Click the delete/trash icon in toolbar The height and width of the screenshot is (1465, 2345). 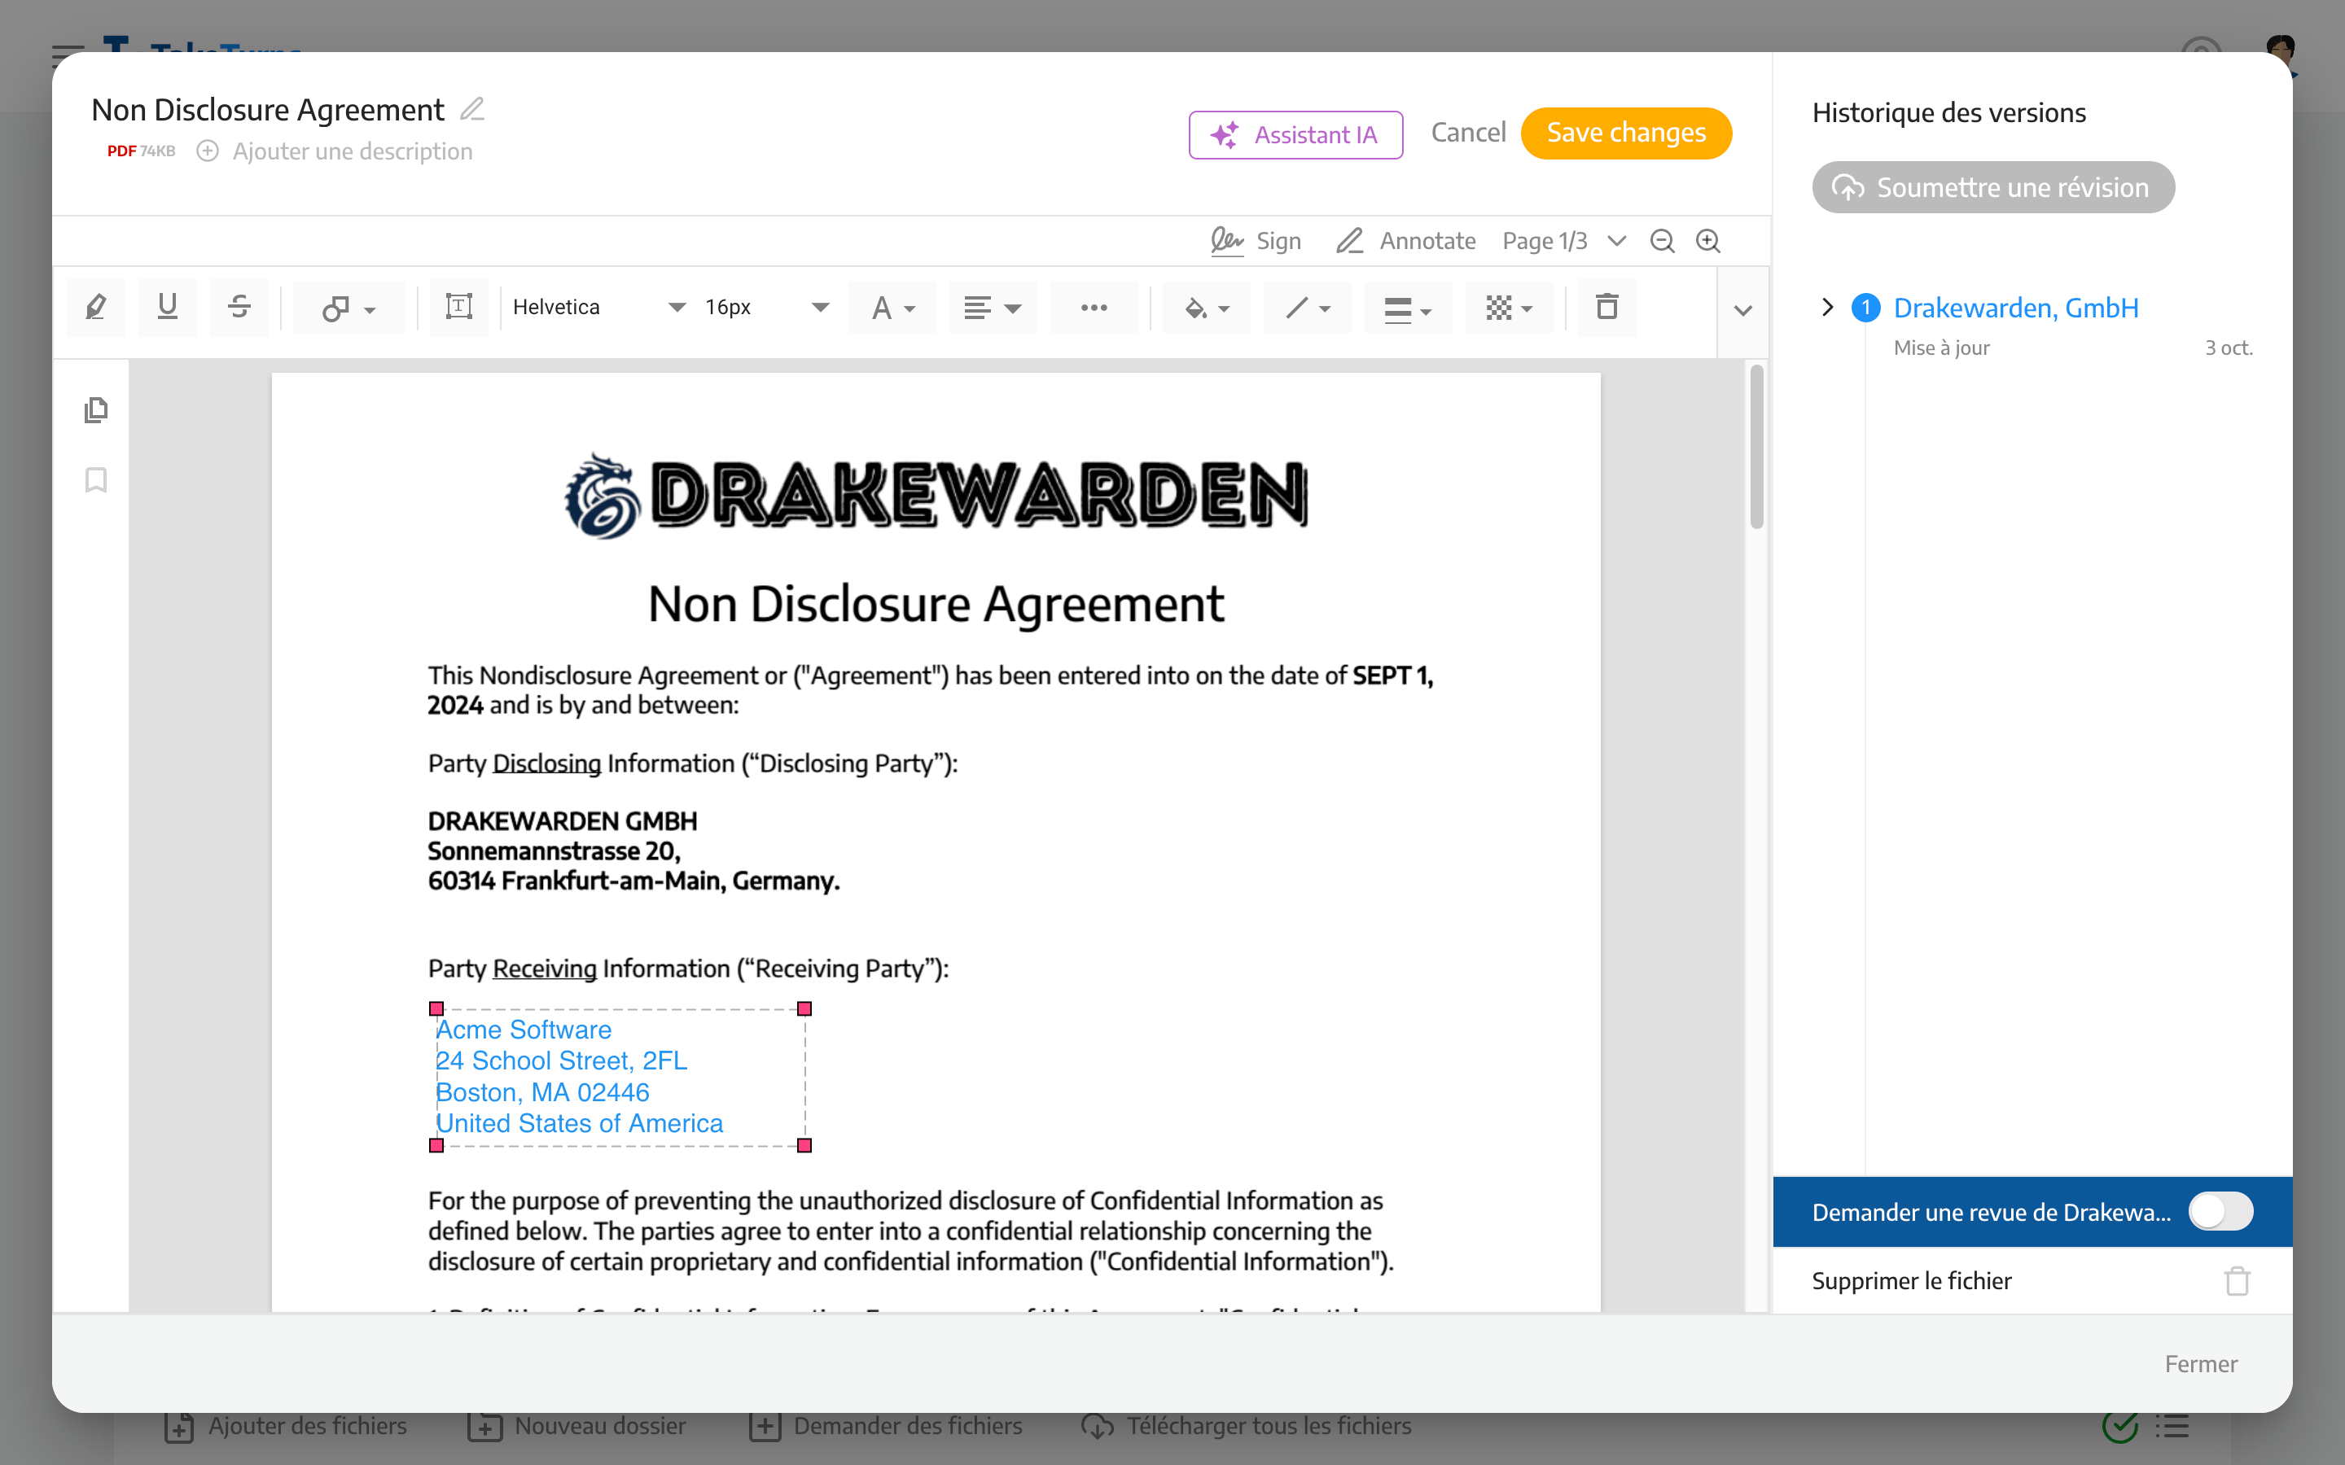click(x=1606, y=307)
